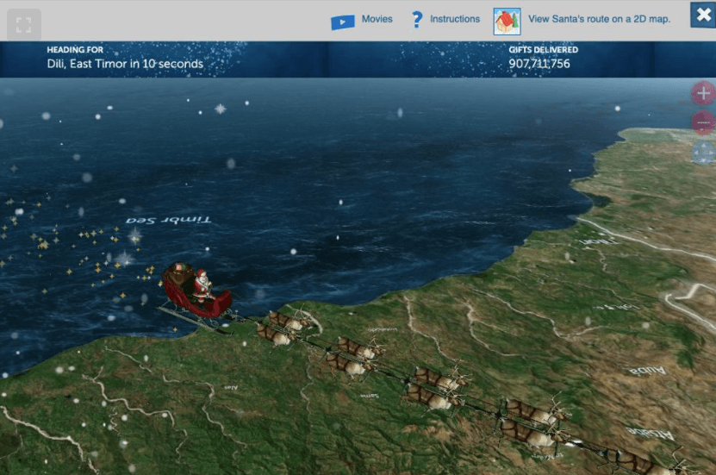The height and width of the screenshot is (475, 716).
Task: Click the Timor Sea map label
Action: click(x=168, y=220)
